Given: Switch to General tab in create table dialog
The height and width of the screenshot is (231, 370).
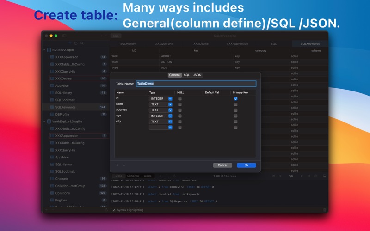Looking at the screenshot, I should coord(175,75).
